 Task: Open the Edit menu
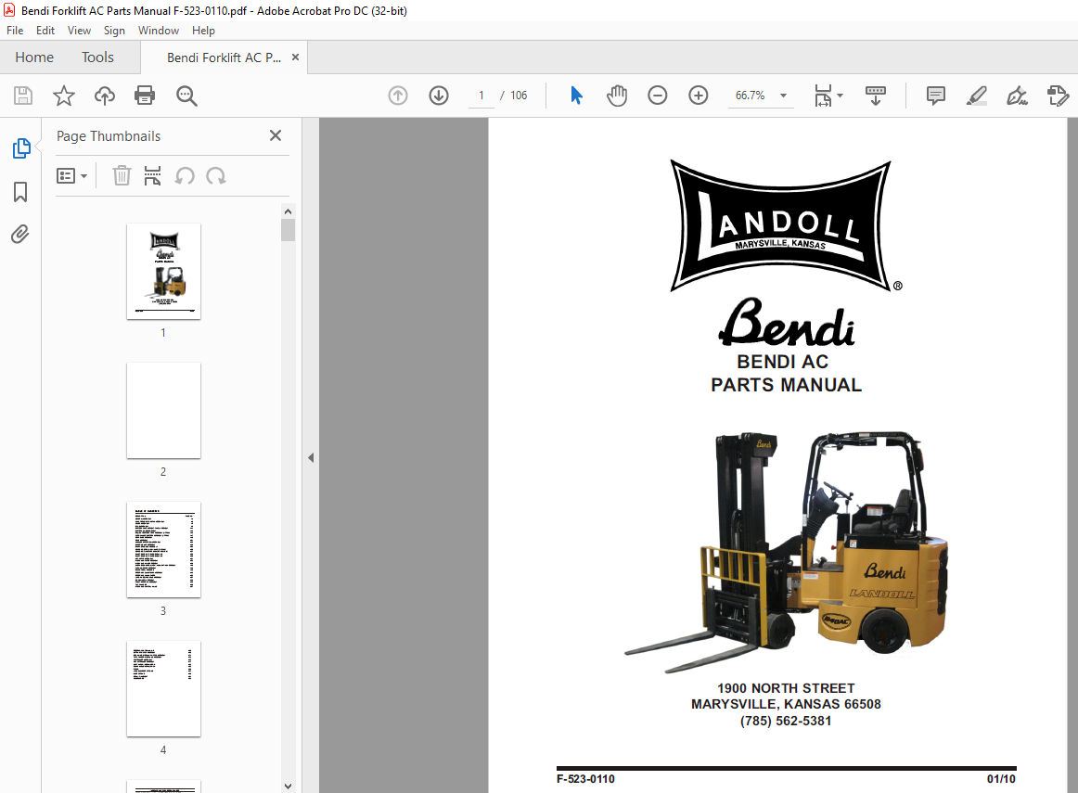pos(45,31)
